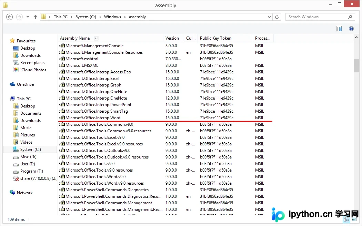Expand the address bar history dropdown
This screenshot has width=362, height=226.
[269, 17]
